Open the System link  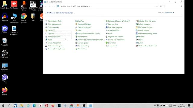tap(141, 43)
